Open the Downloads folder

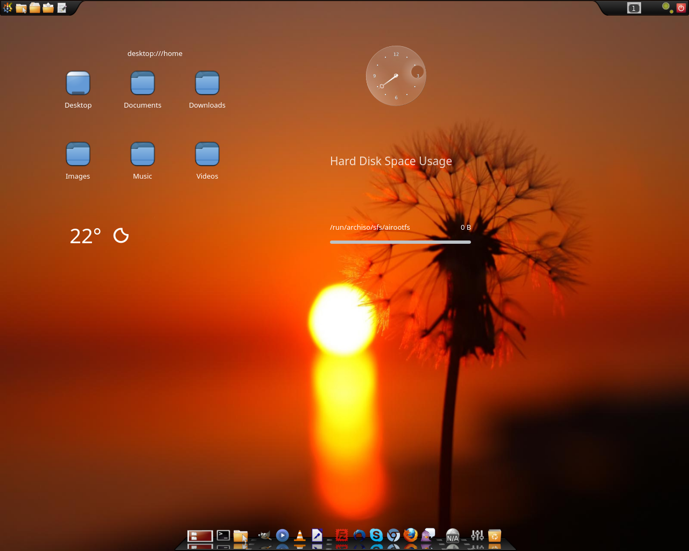(x=207, y=83)
